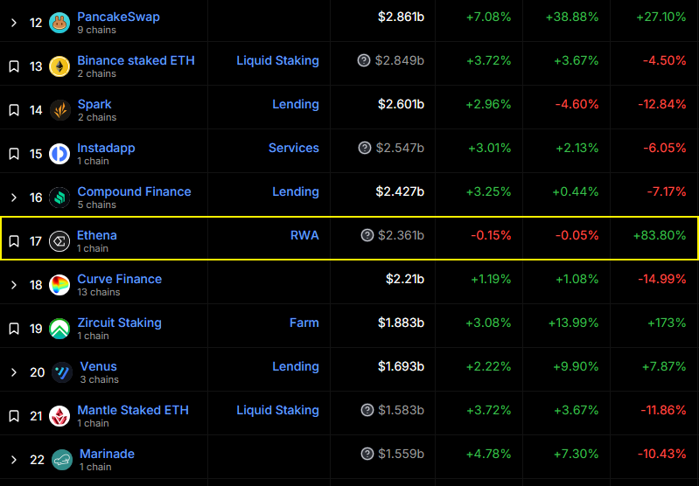Bookmark Zircuit Staking protocol
The height and width of the screenshot is (486, 699).
[14, 329]
